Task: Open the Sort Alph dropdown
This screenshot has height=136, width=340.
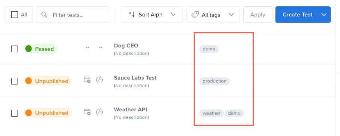Action: click(x=152, y=15)
